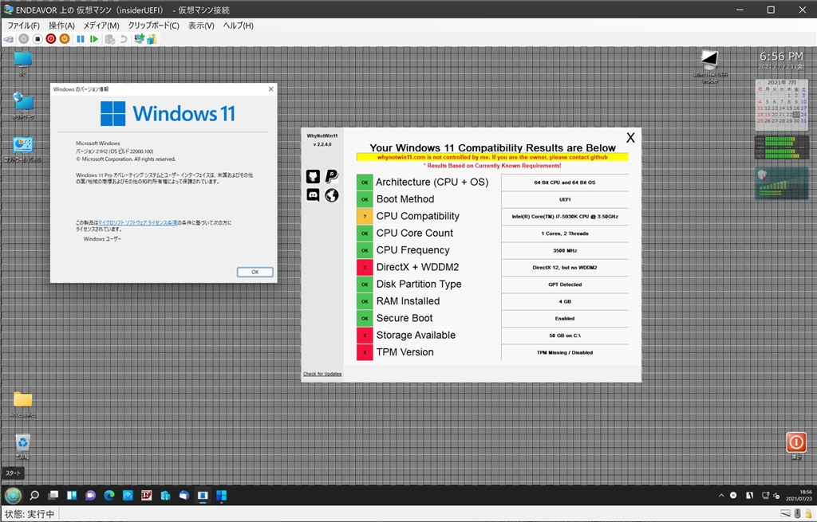Select the PC desktop icon

[22, 64]
